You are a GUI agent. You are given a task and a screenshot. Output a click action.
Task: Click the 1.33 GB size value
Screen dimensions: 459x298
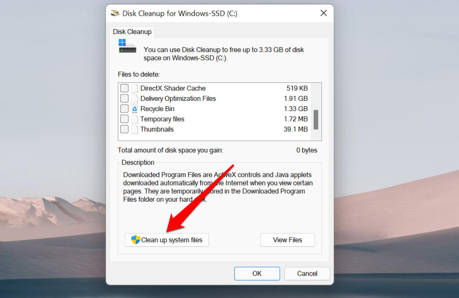point(296,108)
